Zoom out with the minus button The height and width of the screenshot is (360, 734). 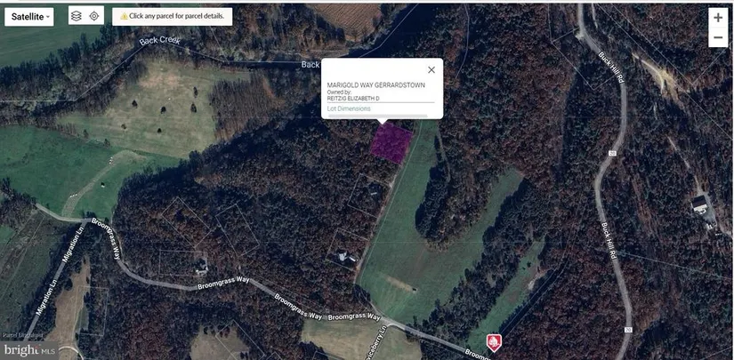[x=718, y=37]
